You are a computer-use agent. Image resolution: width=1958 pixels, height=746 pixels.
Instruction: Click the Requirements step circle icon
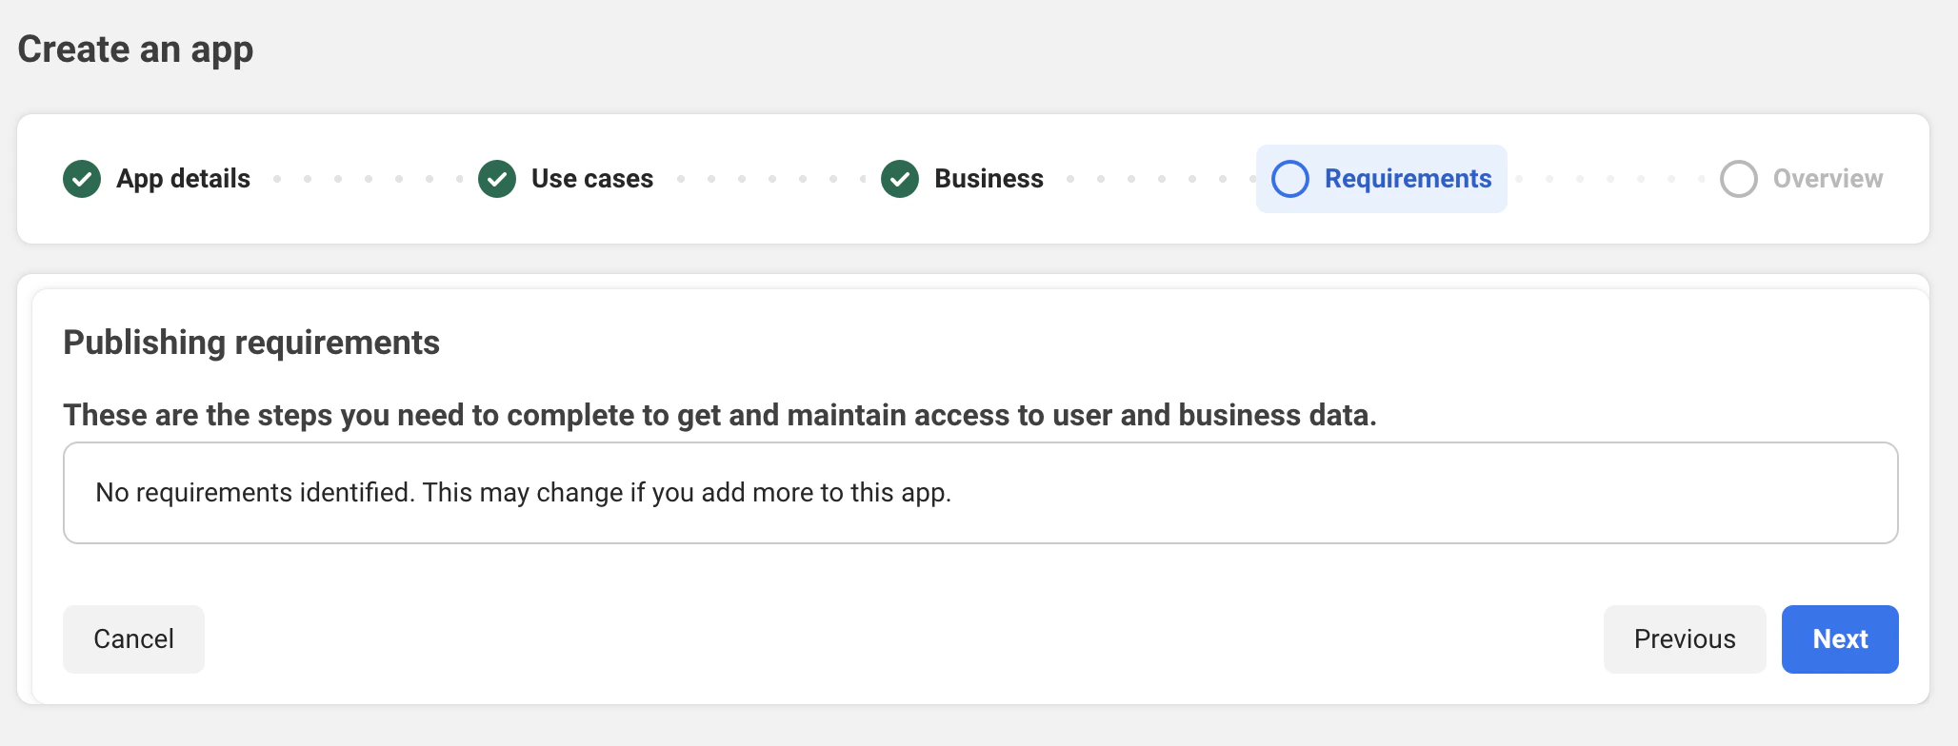coord(1290,179)
